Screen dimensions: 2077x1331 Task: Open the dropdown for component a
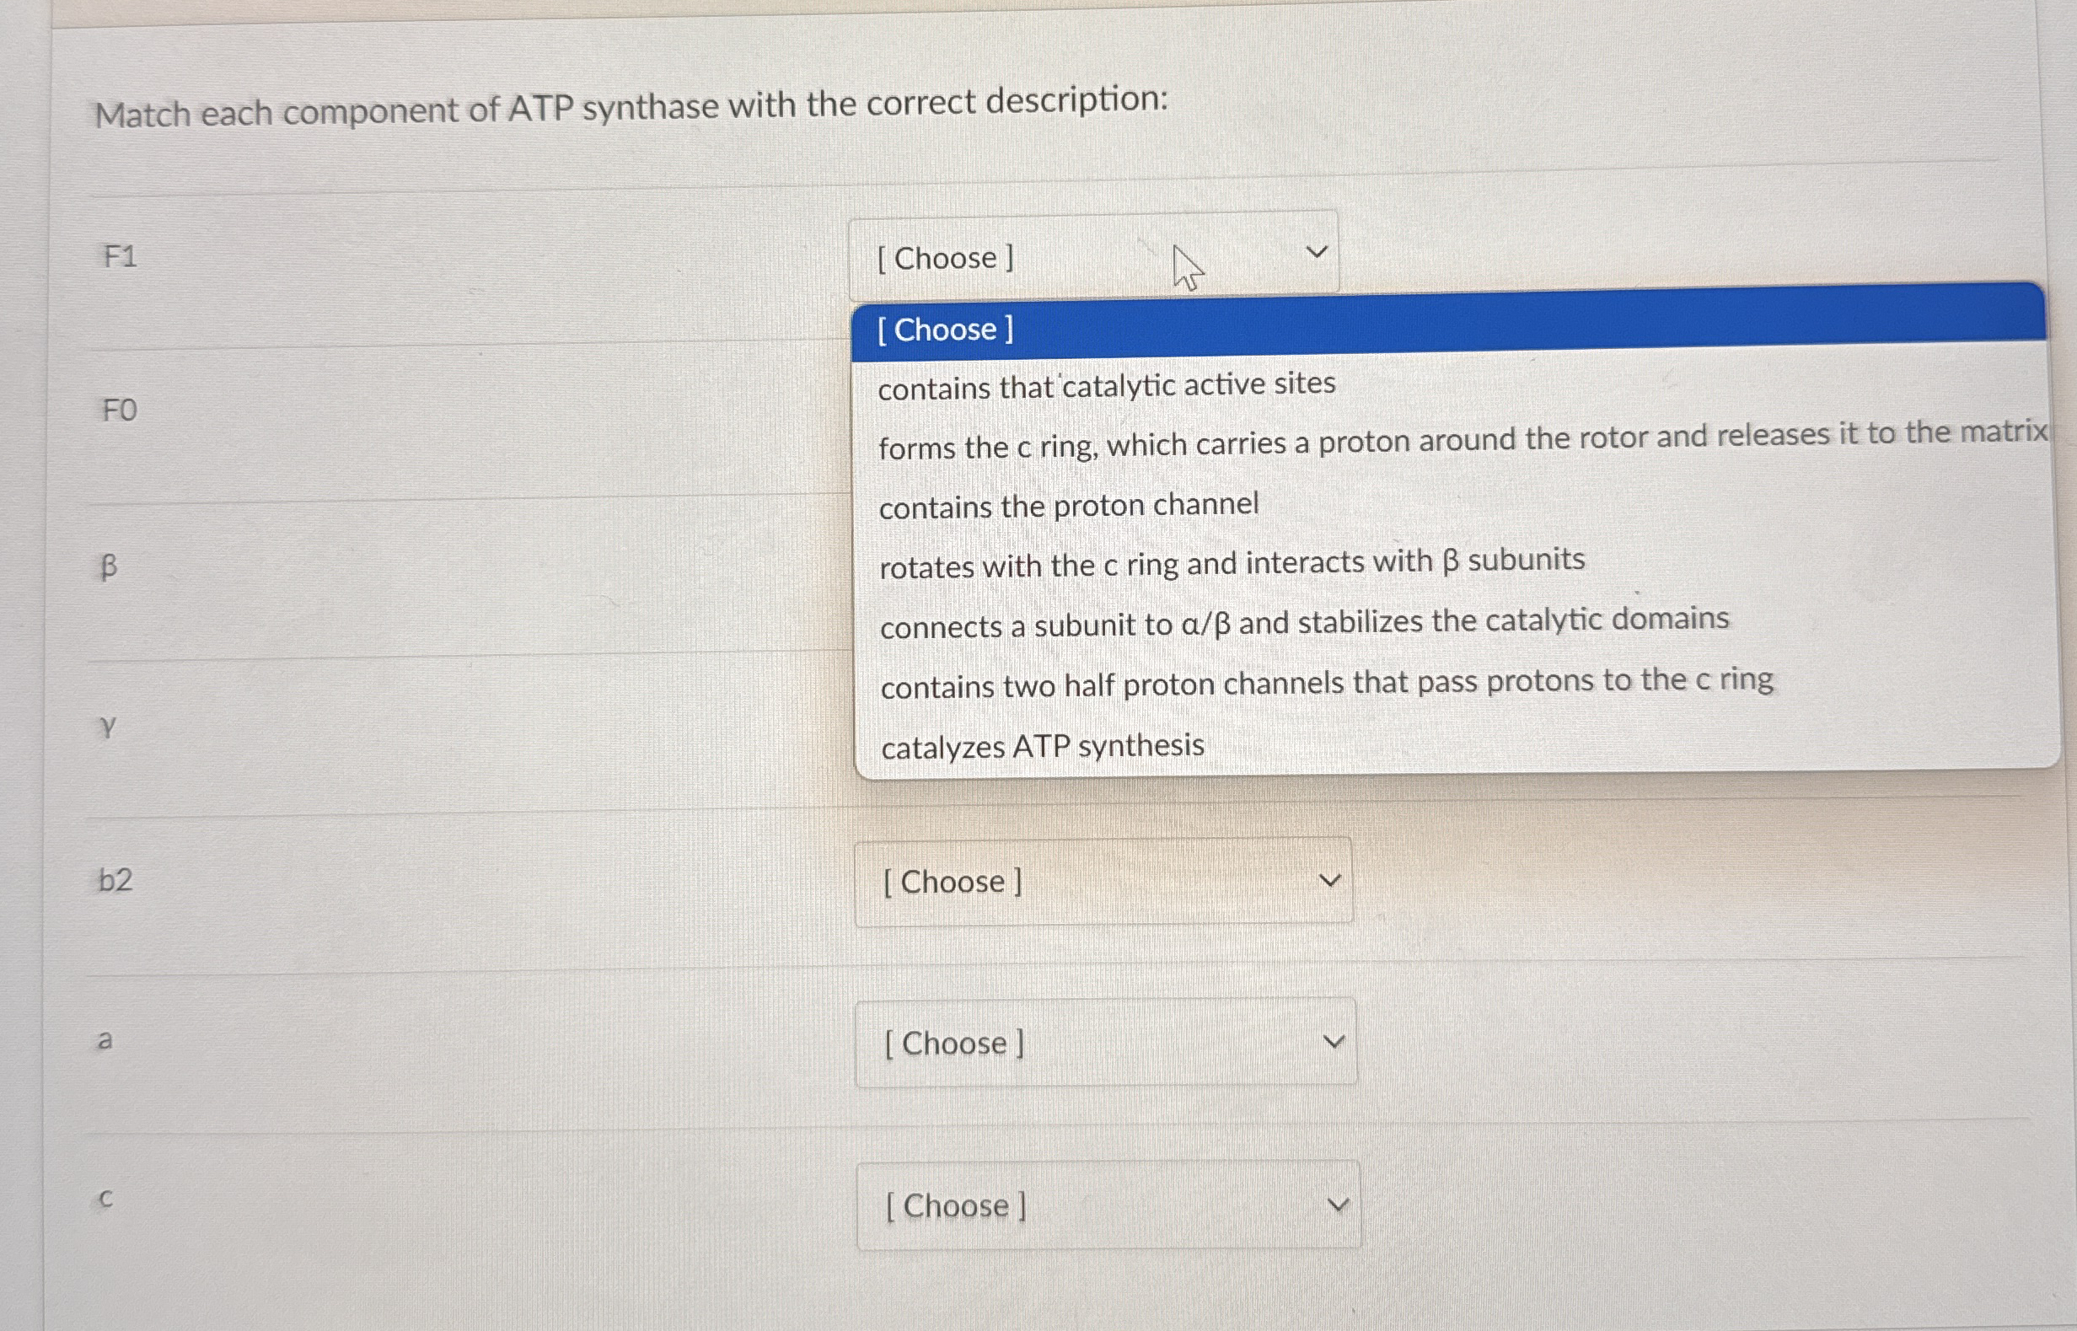click(1104, 1044)
